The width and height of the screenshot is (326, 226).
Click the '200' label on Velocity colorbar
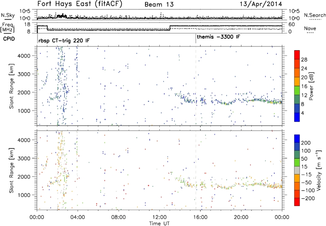click(x=306, y=143)
